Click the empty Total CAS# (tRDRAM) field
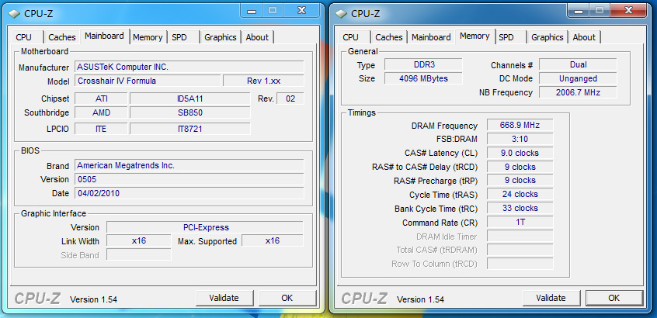 pyautogui.click(x=520, y=250)
